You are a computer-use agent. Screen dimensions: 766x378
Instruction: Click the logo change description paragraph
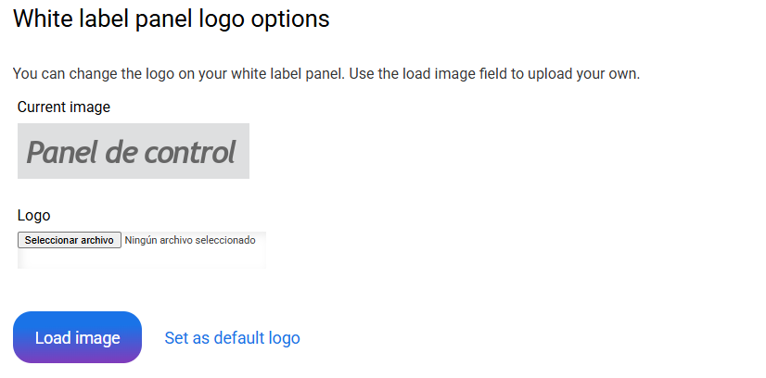(326, 73)
